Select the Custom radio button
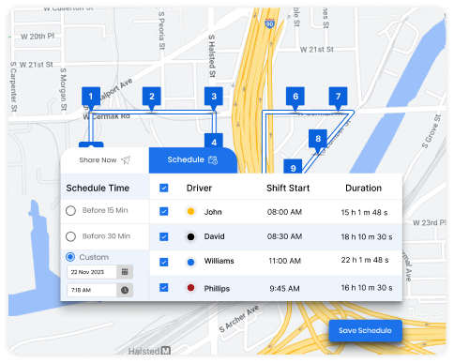The width and height of the screenshot is (454, 363). 70,257
